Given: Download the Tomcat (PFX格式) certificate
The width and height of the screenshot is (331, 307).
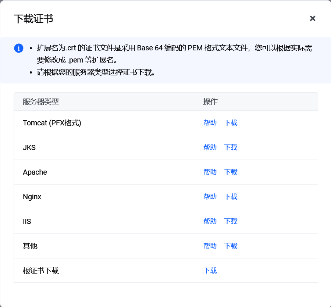Looking at the screenshot, I should coord(231,123).
